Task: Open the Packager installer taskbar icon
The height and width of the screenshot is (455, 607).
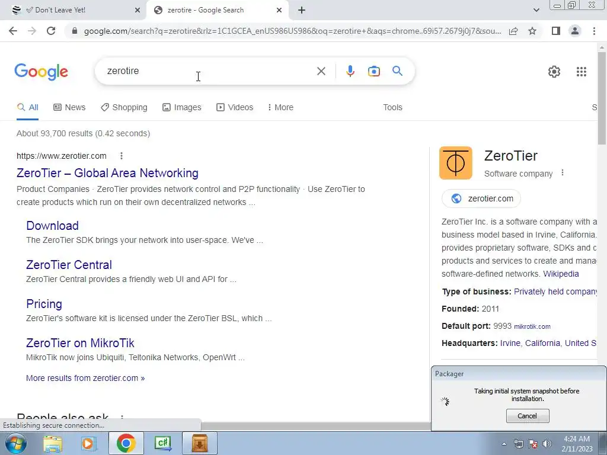Action: (199, 443)
